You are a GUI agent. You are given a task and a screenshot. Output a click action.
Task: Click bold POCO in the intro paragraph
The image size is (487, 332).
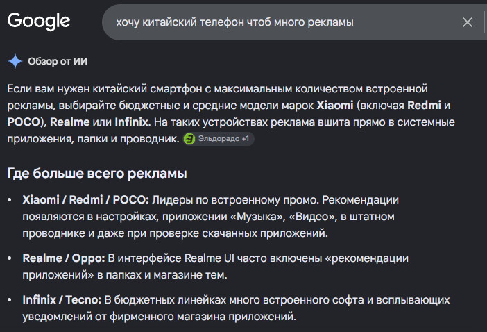click(x=24, y=122)
